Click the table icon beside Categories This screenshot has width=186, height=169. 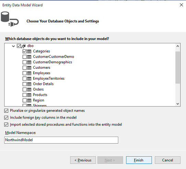[29, 52]
